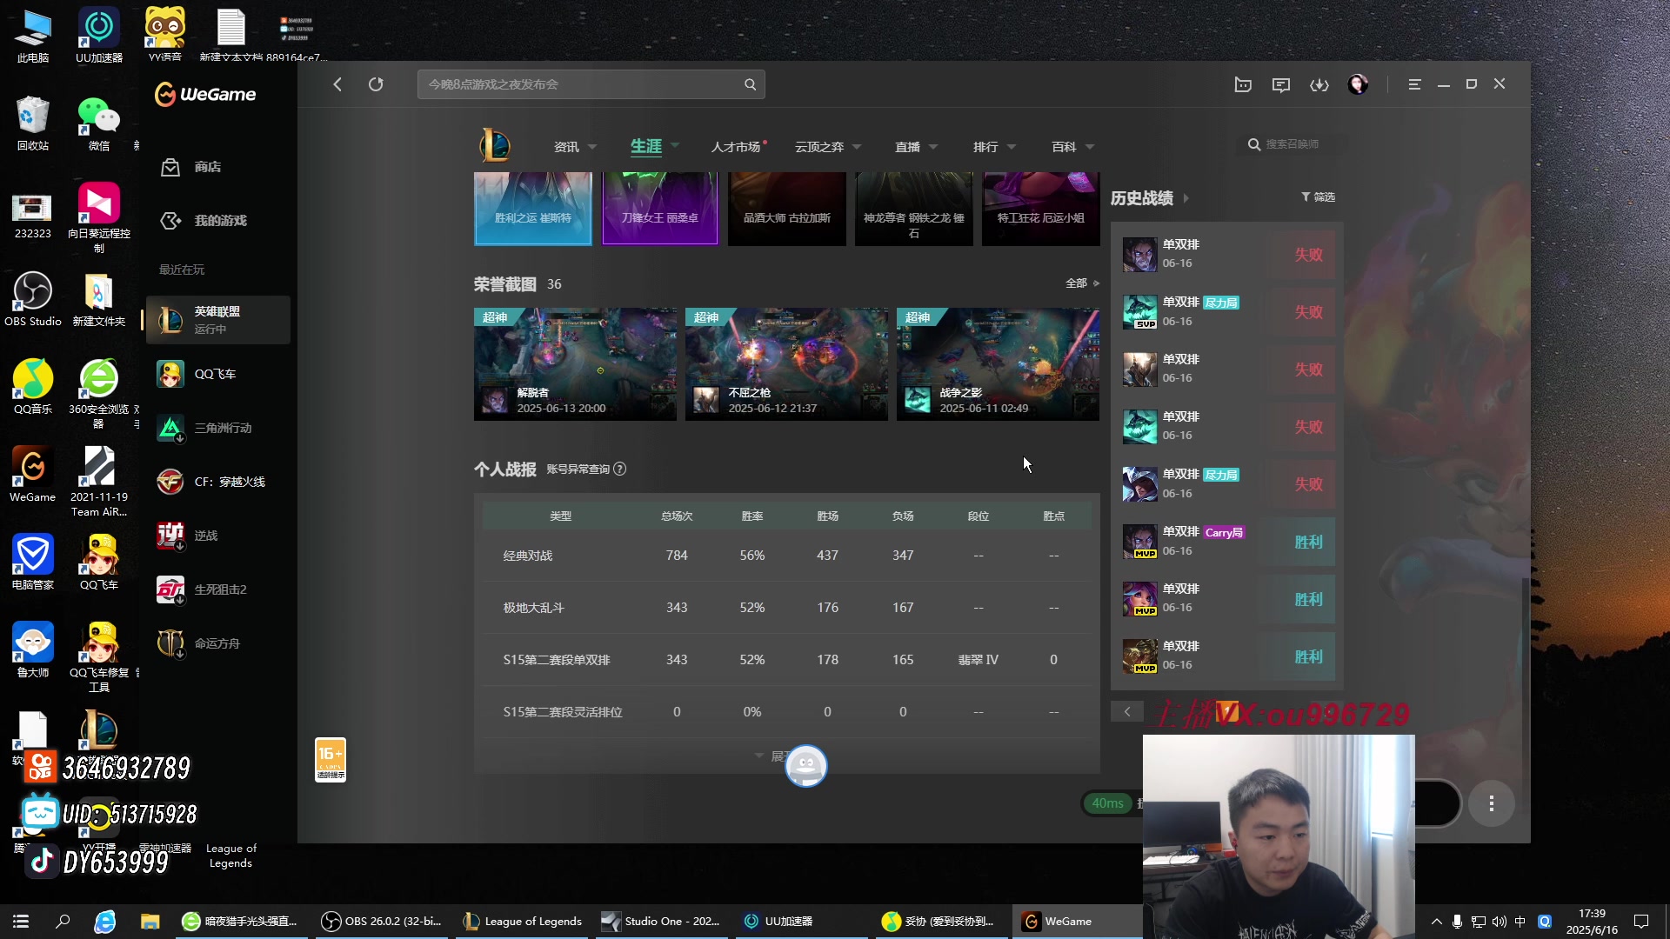Expand the 云顶之弈 dropdown arrow
1670x939 pixels.
coord(857,147)
